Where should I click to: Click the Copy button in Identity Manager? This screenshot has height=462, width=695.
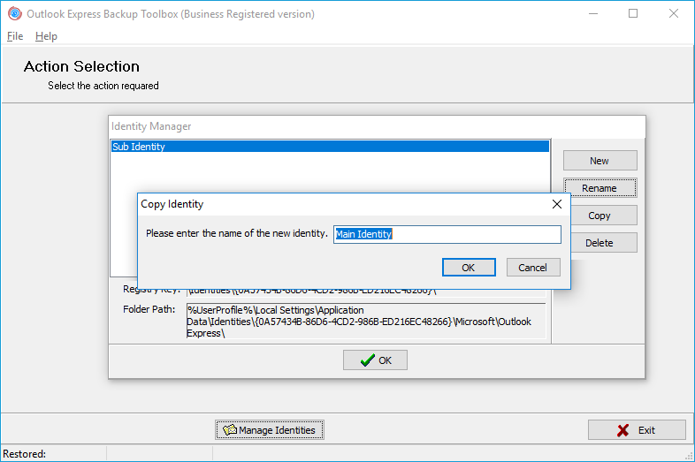click(x=600, y=216)
